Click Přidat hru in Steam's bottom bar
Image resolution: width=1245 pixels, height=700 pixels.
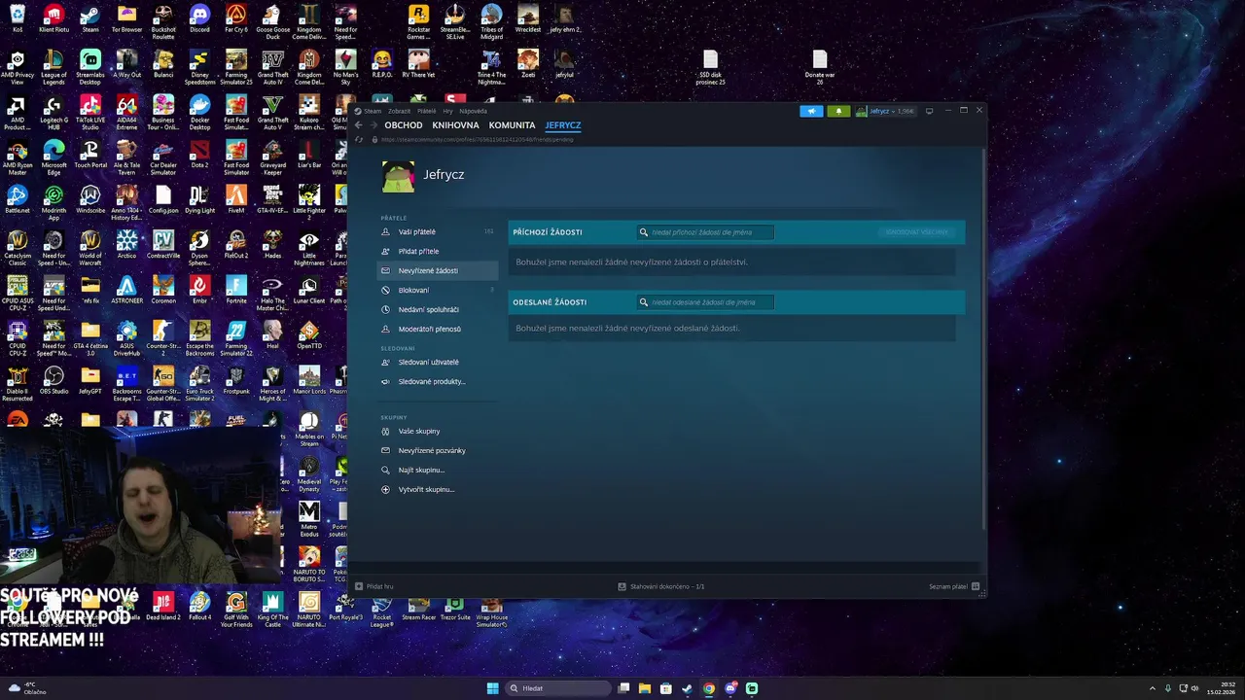[374, 586]
